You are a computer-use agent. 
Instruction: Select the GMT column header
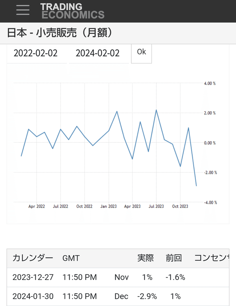pos(71,258)
